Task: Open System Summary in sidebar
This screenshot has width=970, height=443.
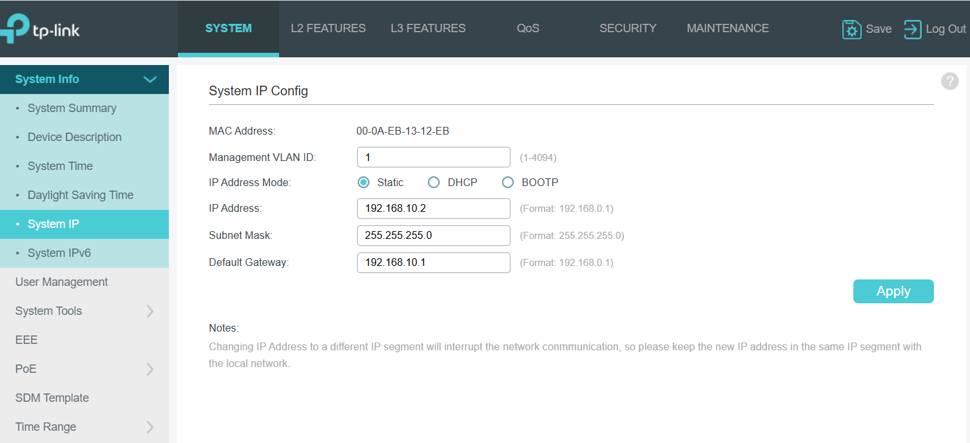Action: [x=72, y=108]
